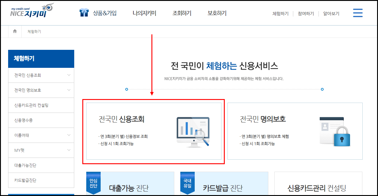Select 전국민 명의보호 in sidebar

pyautogui.click(x=41, y=90)
